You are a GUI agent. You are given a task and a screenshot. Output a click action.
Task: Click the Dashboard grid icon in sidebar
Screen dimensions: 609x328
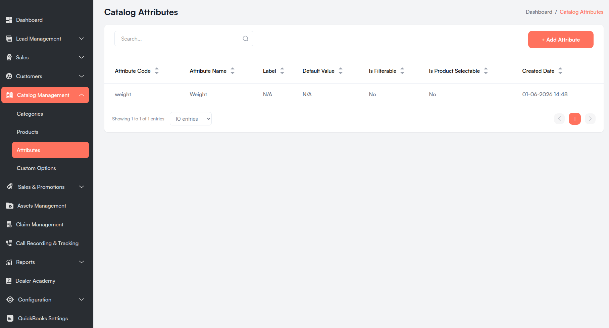(x=9, y=20)
